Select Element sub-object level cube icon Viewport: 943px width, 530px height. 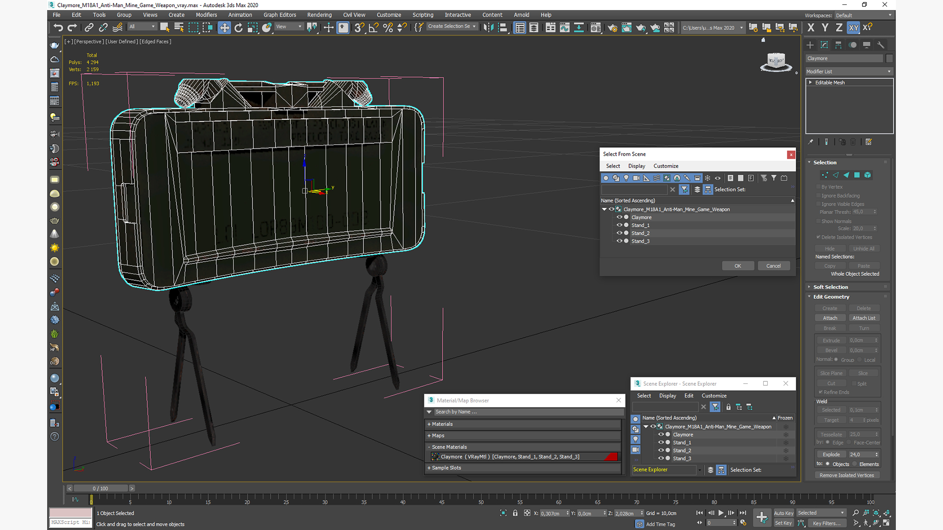coord(868,175)
